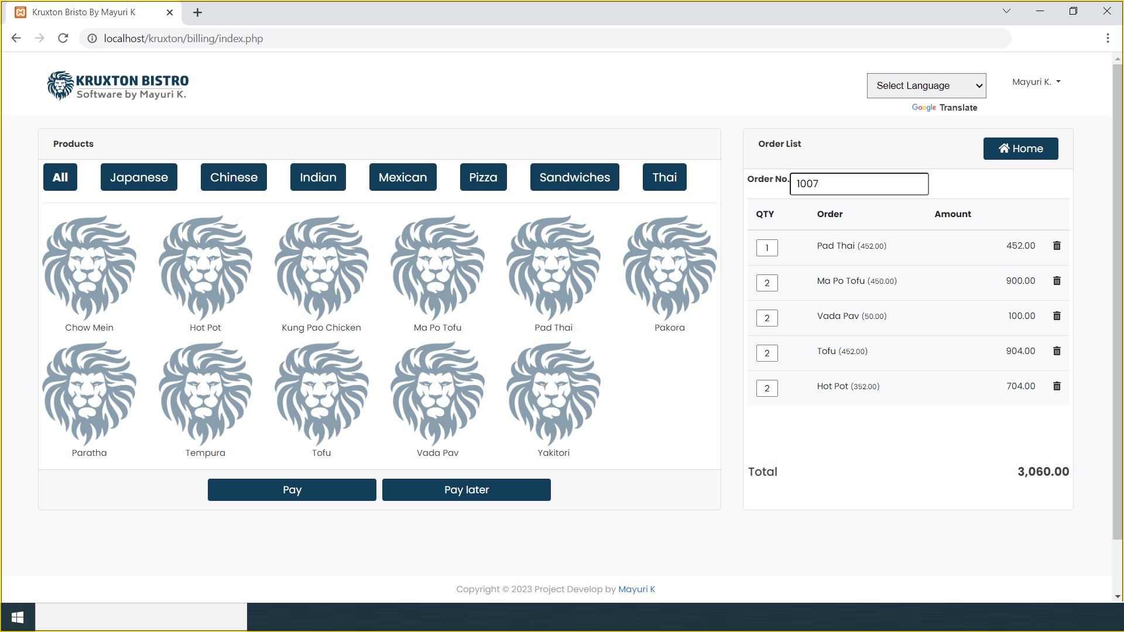Click the Order No. input field
This screenshot has width=1124, height=632.
[859, 184]
